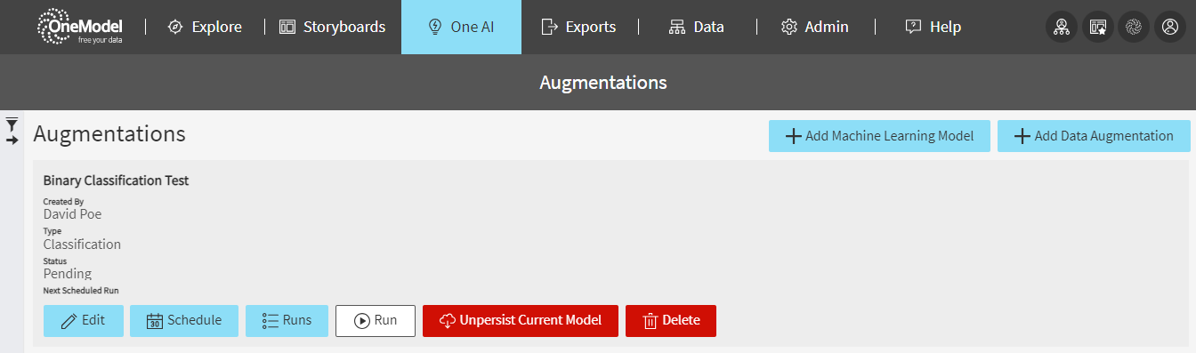This screenshot has width=1196, height=353.
Task: Click the dotted swirl icon in header
Action: (x=1133, y=28)
